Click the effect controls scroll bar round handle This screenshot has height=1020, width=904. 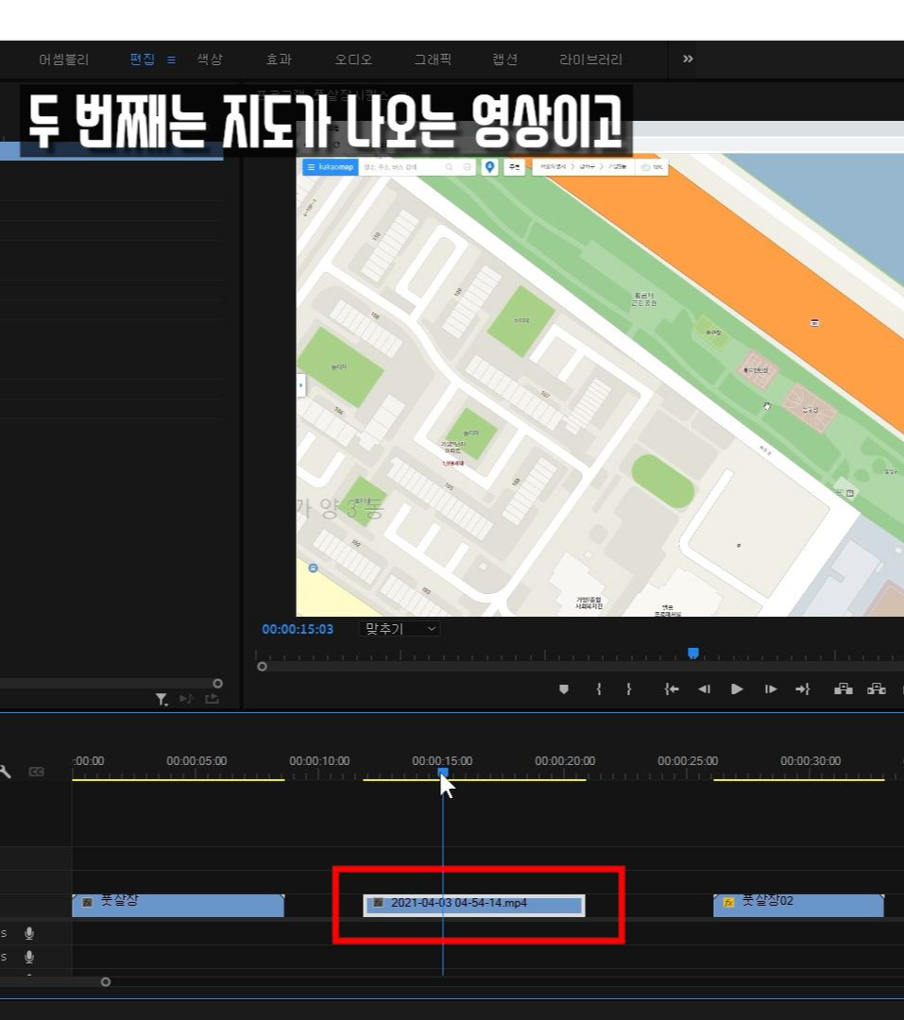coord(218,683)
